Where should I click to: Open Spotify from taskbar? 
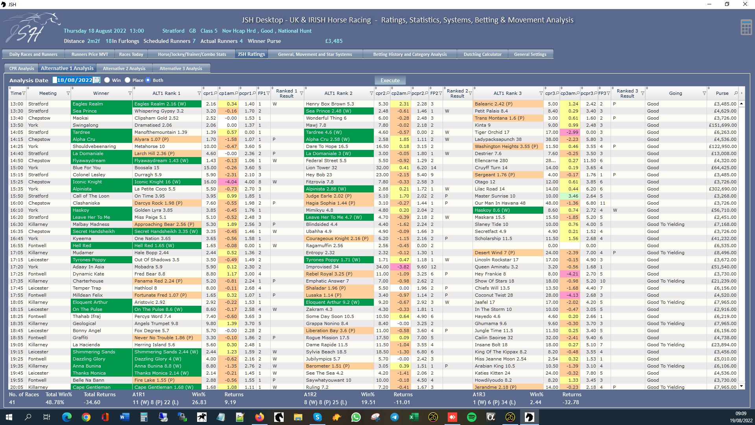tap(472, 417)
